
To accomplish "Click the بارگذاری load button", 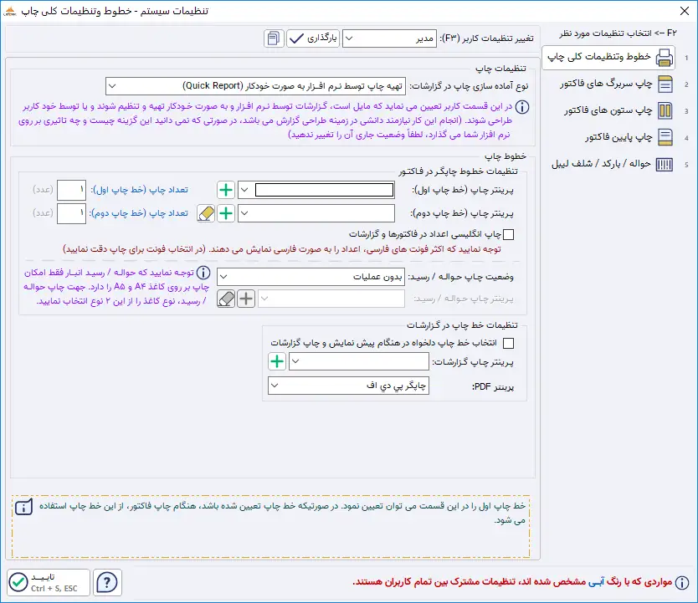I will click(x=313, y=38).
